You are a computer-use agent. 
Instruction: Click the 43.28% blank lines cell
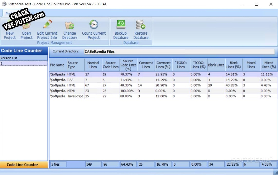click(234, 85)
